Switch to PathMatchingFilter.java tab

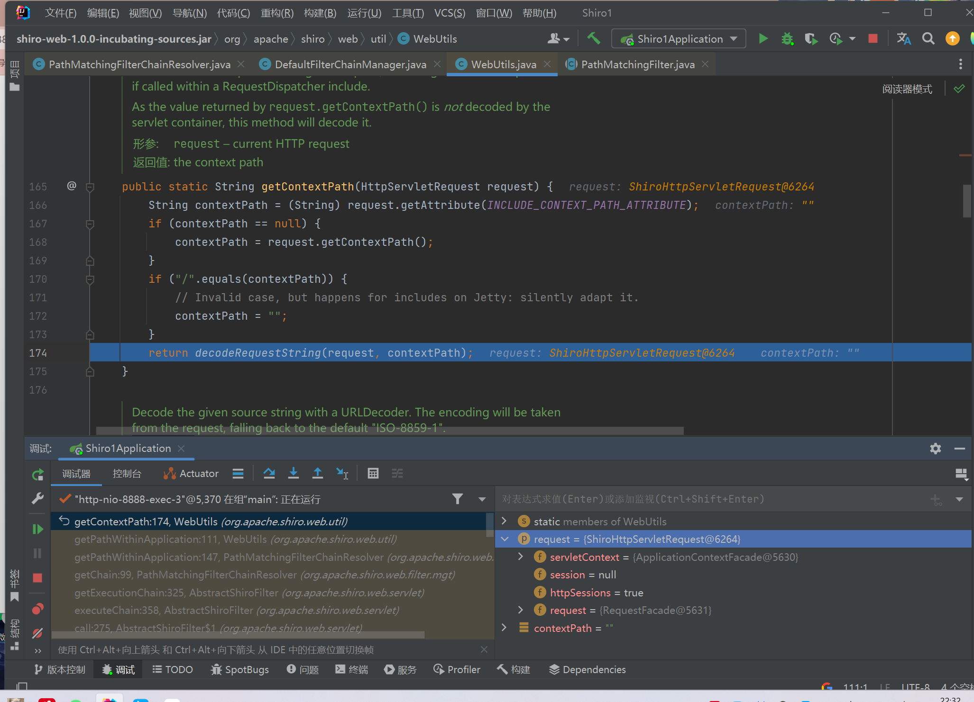(637, 64)
